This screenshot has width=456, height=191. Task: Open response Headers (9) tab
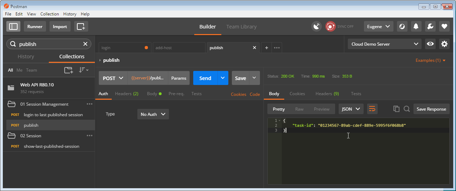click(327, 94)
